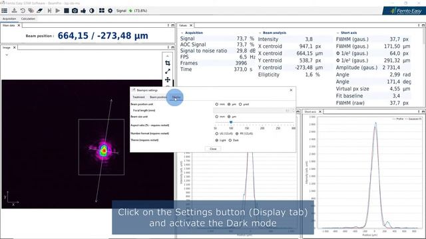The width and height of the screenshot is (426, 239).
Task: Open settings with the gear icon
Action: (x=110, y=11)
